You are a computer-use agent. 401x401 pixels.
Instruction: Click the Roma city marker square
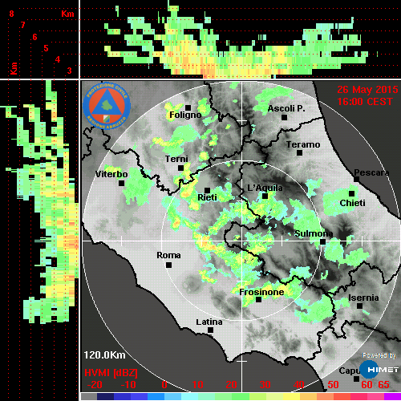(168, 265)
